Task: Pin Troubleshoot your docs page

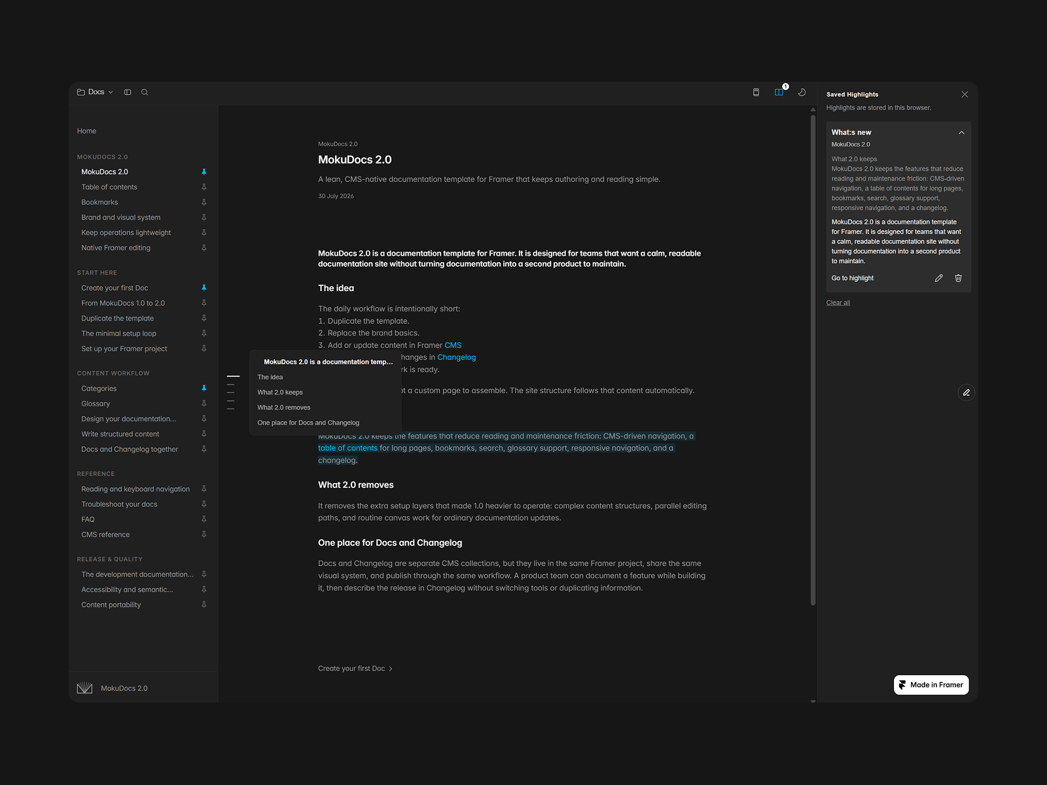Action: [x=204, y=504]
